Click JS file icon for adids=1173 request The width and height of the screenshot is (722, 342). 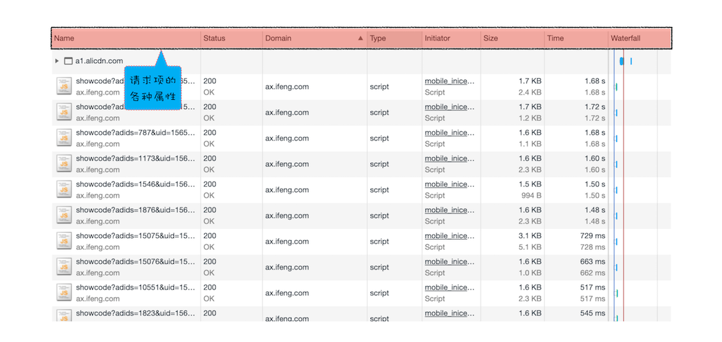(x=63, y=164)
